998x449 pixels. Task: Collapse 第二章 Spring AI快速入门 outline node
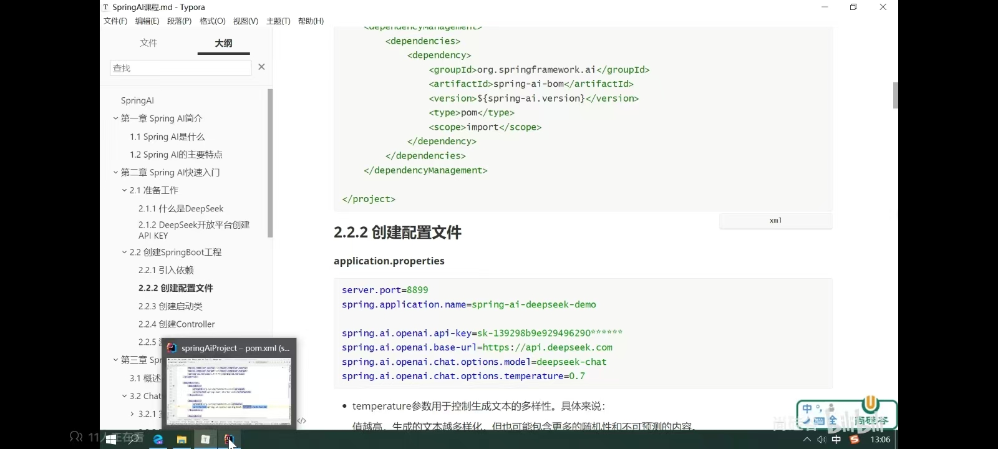click(x=115, y=173)
